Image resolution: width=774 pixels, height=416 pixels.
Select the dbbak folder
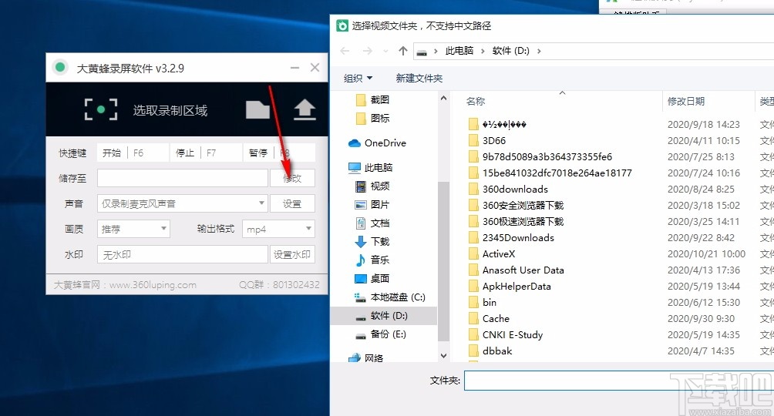497,351
